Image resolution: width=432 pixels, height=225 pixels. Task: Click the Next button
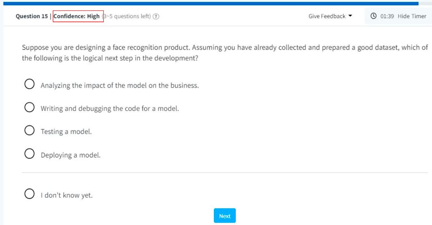[225, 216]
